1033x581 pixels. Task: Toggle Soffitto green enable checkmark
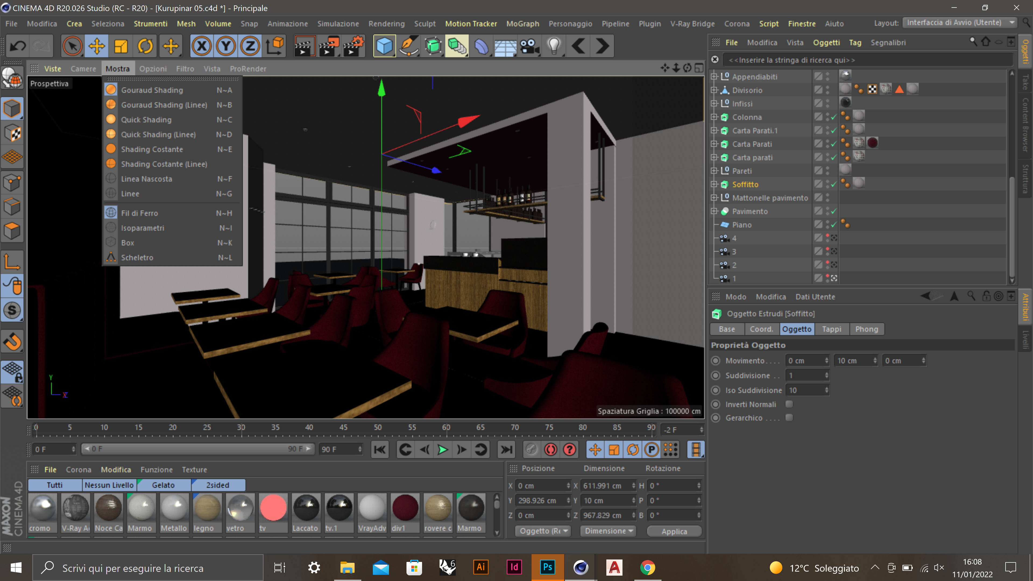coord(834,185)
